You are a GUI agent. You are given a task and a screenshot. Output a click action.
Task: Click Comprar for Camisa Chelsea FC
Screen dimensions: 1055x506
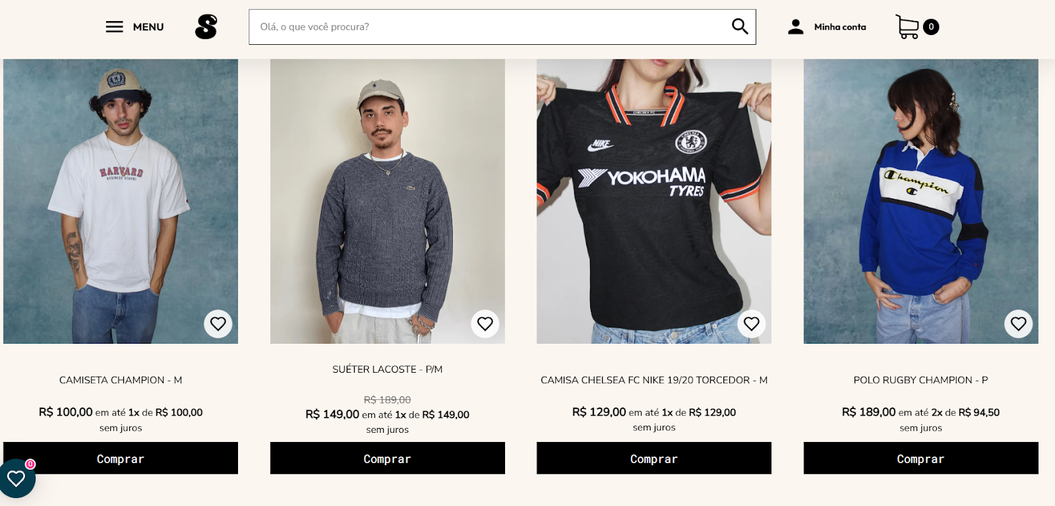pos(653,459)
